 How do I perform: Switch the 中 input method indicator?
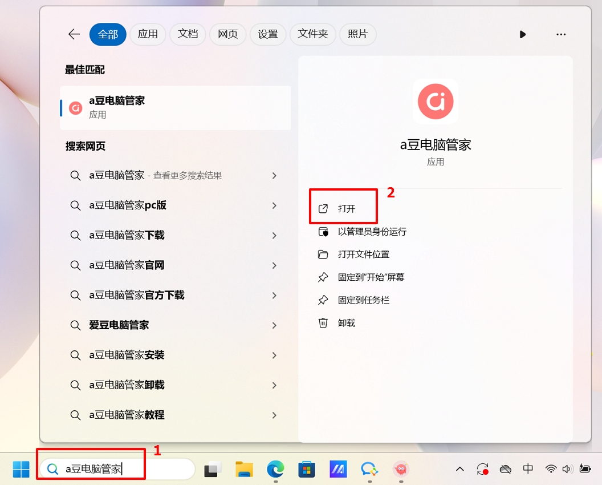click(x=528, y=469)
